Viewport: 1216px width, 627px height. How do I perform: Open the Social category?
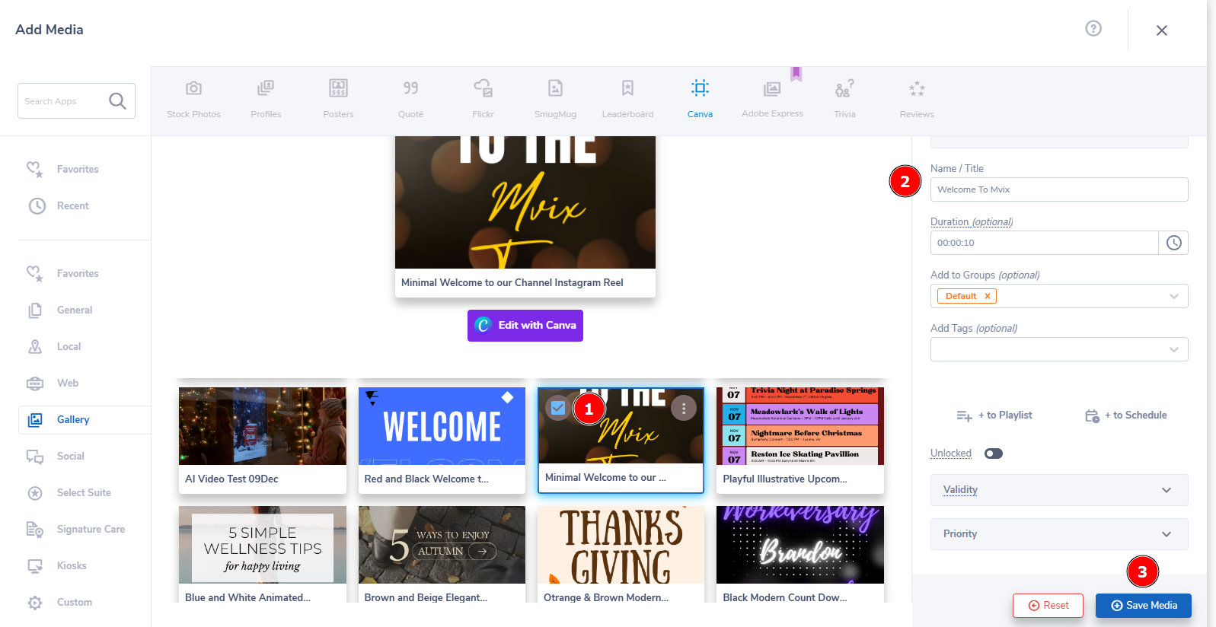click(x=56, y=456)
